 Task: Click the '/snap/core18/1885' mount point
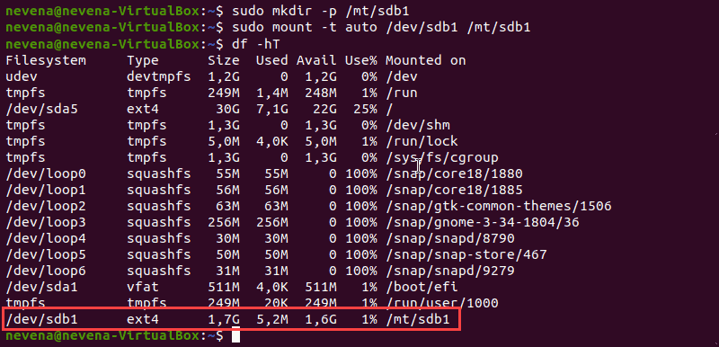[x=454, y=190]
